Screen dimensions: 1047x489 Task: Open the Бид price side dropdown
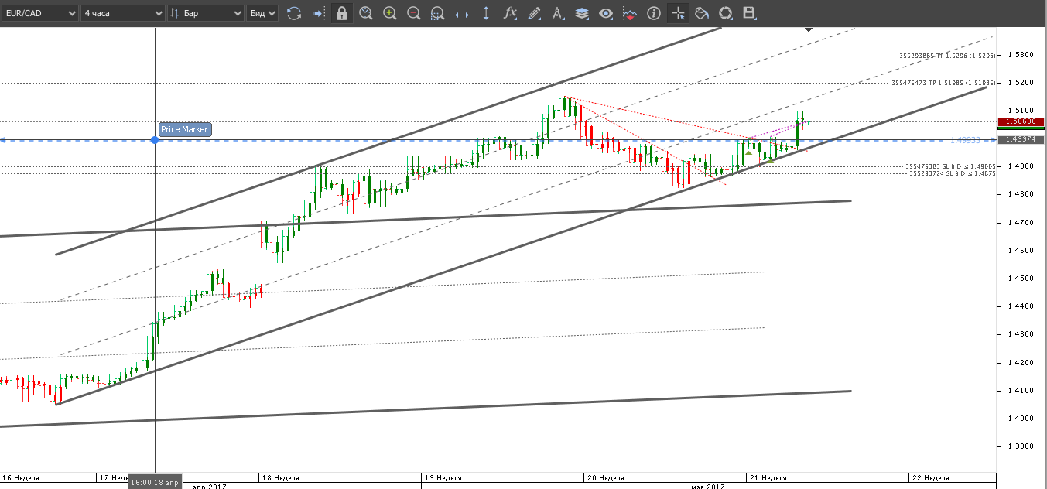tap(262, 13)
